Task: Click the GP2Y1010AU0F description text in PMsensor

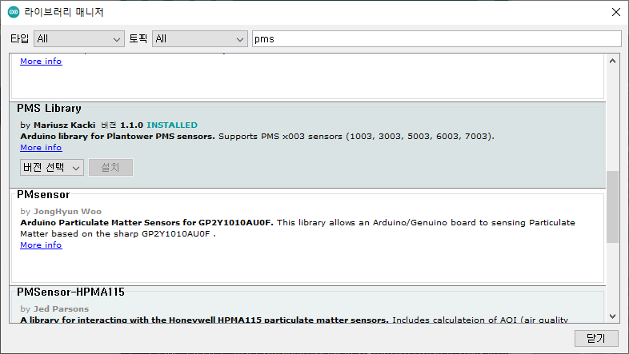Action: point(298,228)
